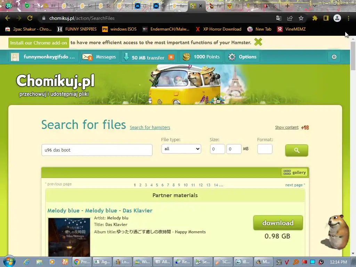
Task: Click the Das Klavier album cover thumbnail
Action: 69,237
